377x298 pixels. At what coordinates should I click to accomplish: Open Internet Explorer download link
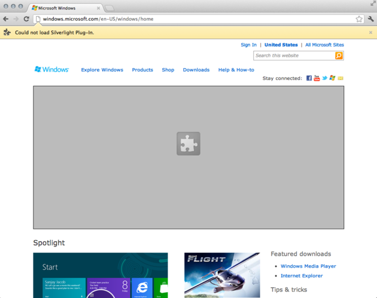coord(302,276)
